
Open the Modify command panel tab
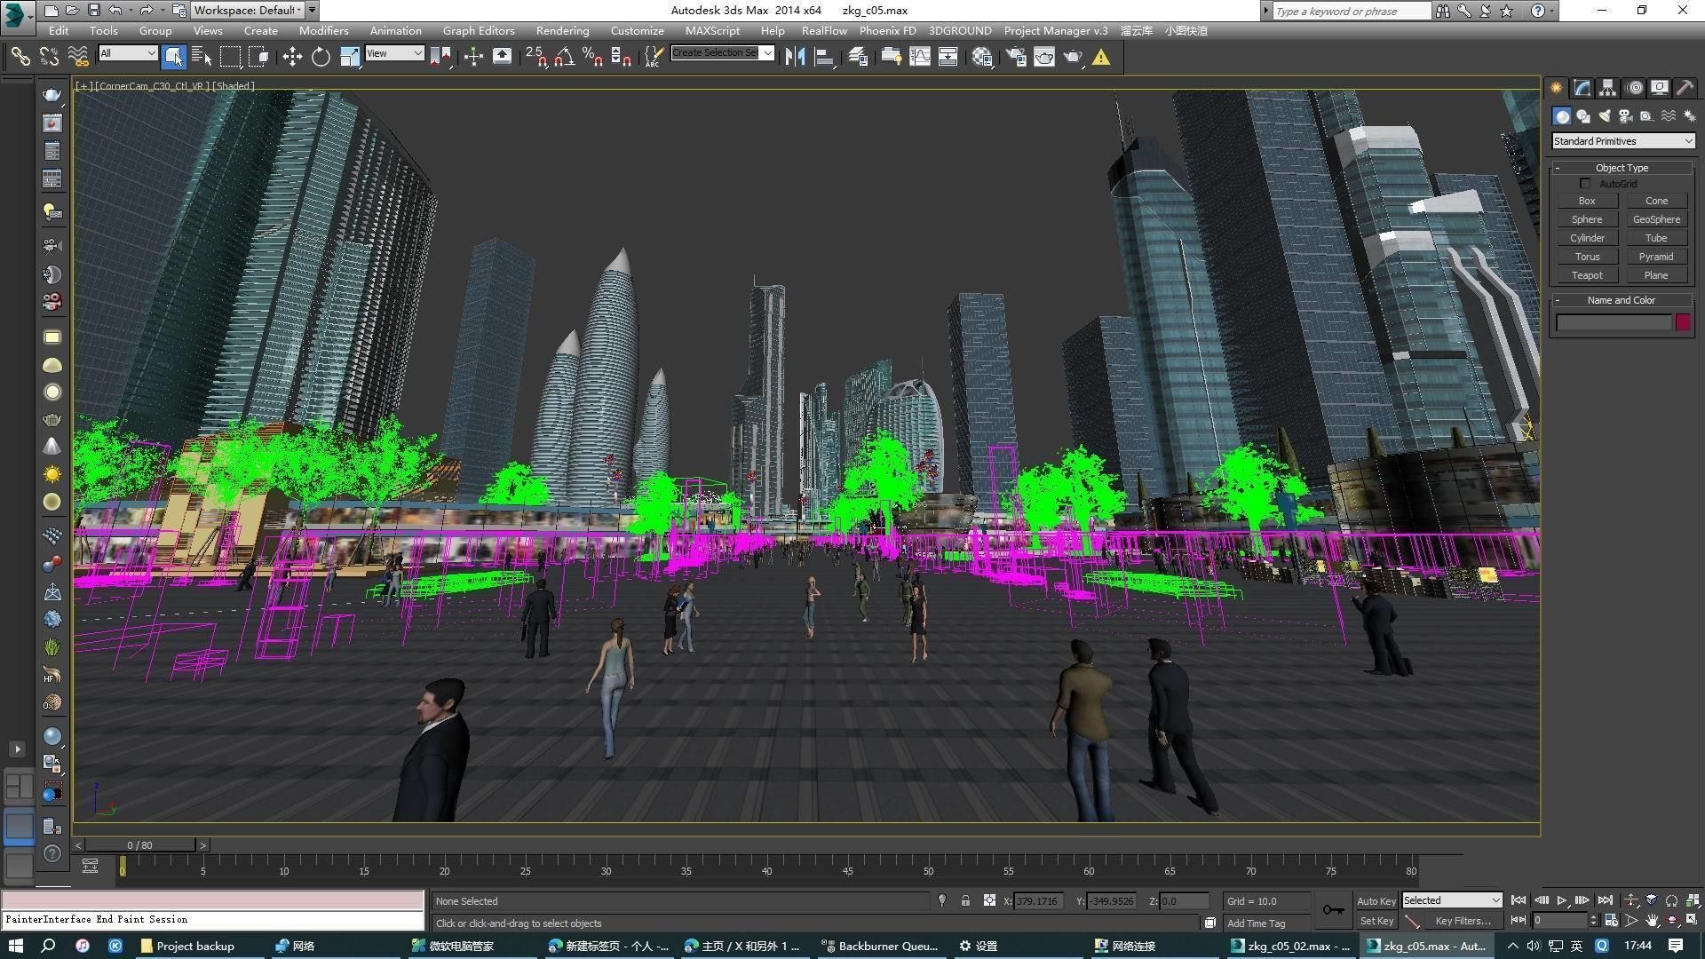pyautogui.click(x=1582, y=88)
